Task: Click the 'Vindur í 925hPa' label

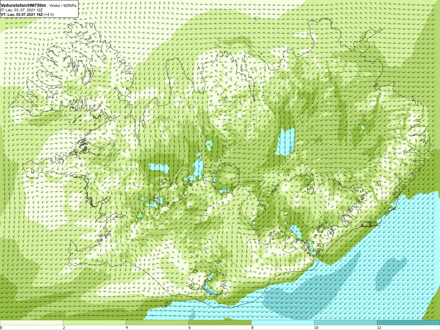Action: coord(63,5)
